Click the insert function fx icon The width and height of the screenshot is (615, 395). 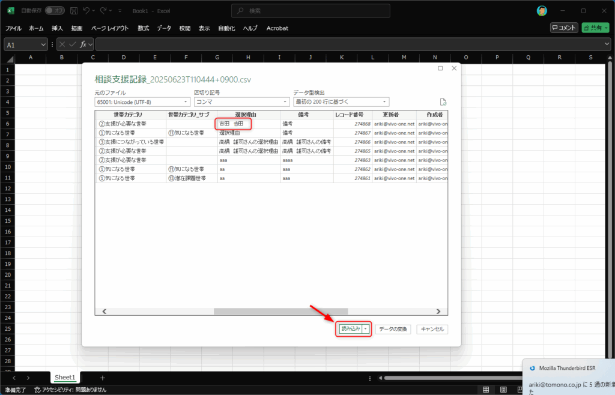[x=83, y=44]
